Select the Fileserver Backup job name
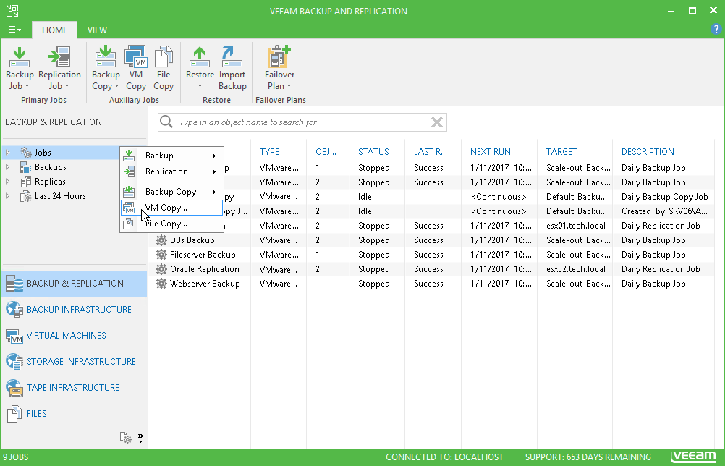Image resolution: width=725 pixels, height=466 pixels. pos(203,255)
